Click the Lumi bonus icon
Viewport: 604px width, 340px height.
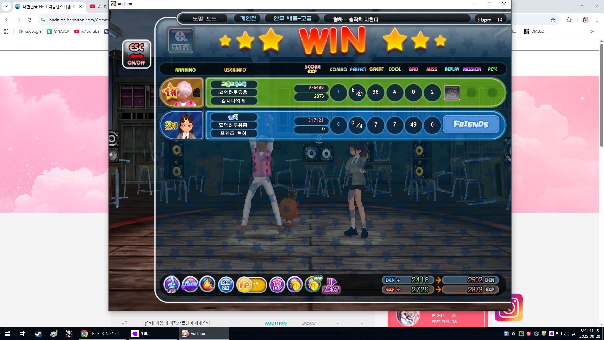[190, 285]
